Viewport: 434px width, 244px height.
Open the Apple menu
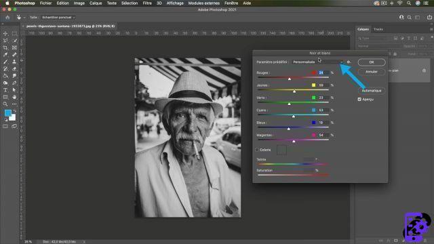(x=7, y=3)
